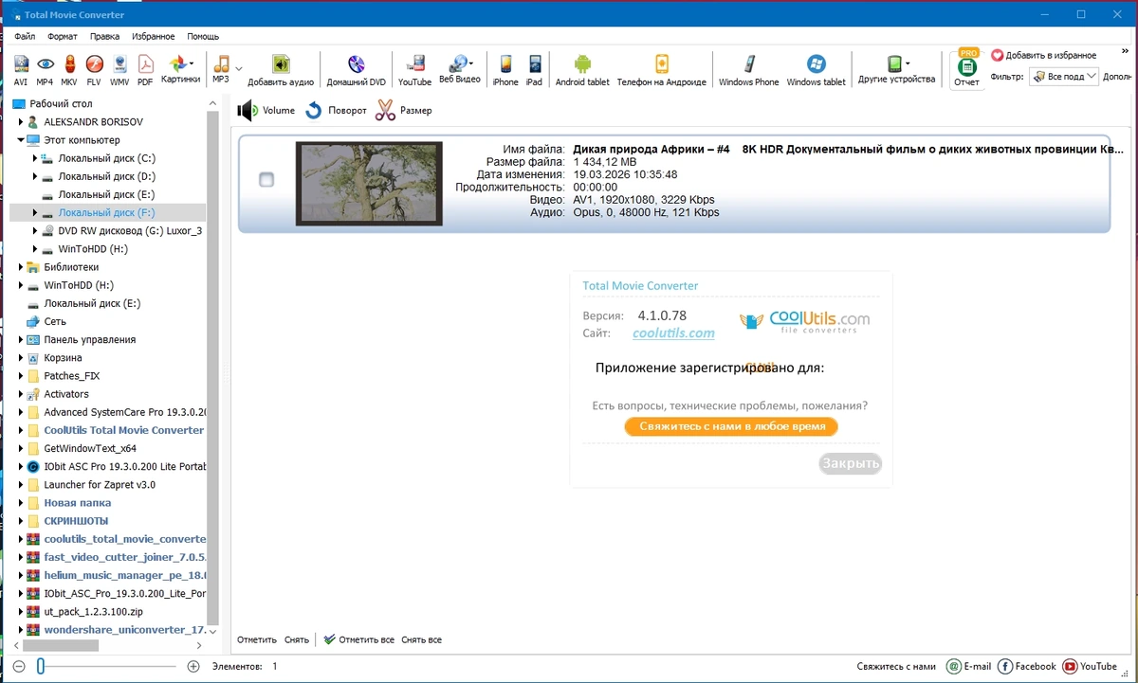The height and width of the screenshot is (683, 1138).
Task: Open the Размер crop tool
Action: 403,111
